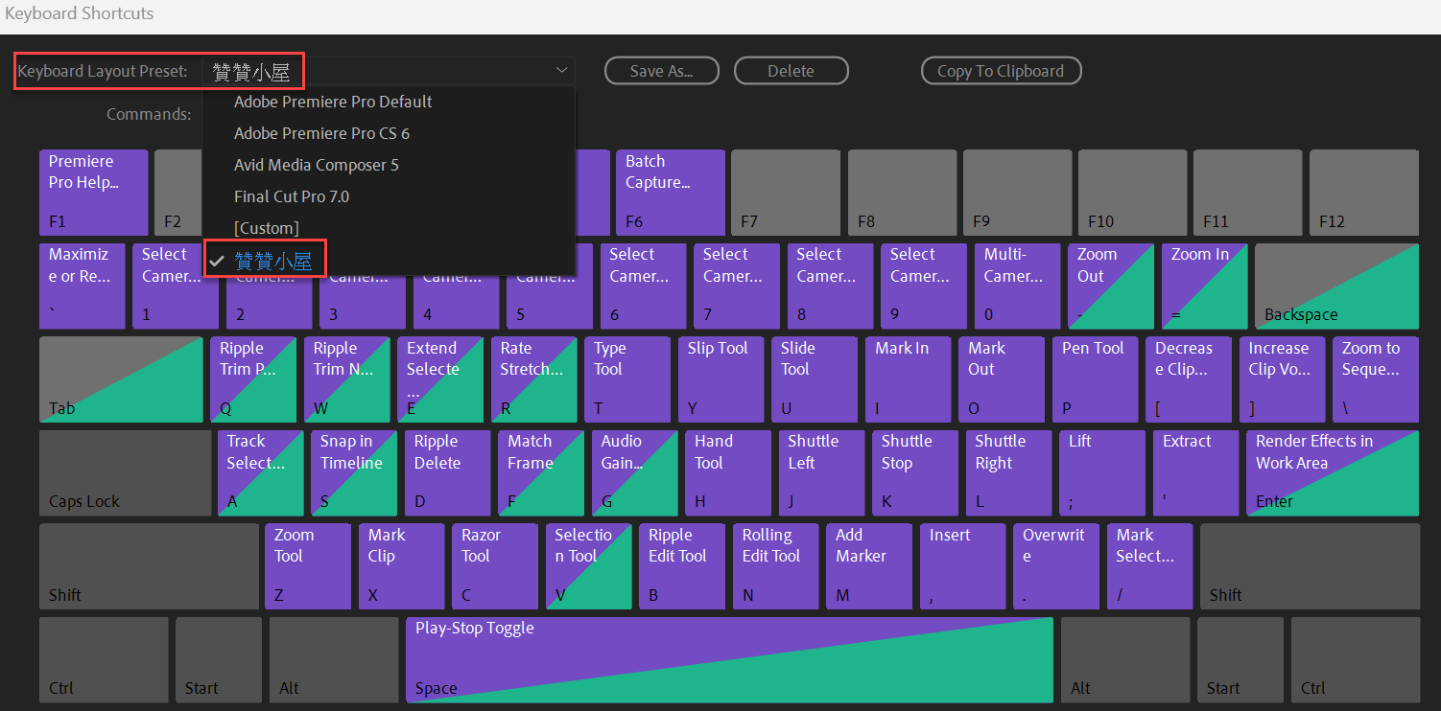This screenshot has height=711, width=1441.
Task: Click the T Type Tool key
Action: click(x=627, y=379)
